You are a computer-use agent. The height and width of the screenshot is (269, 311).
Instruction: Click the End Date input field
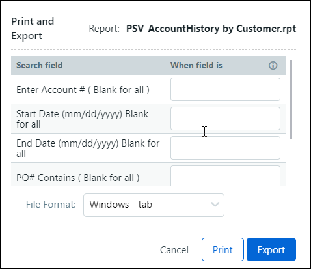point(225,148)
